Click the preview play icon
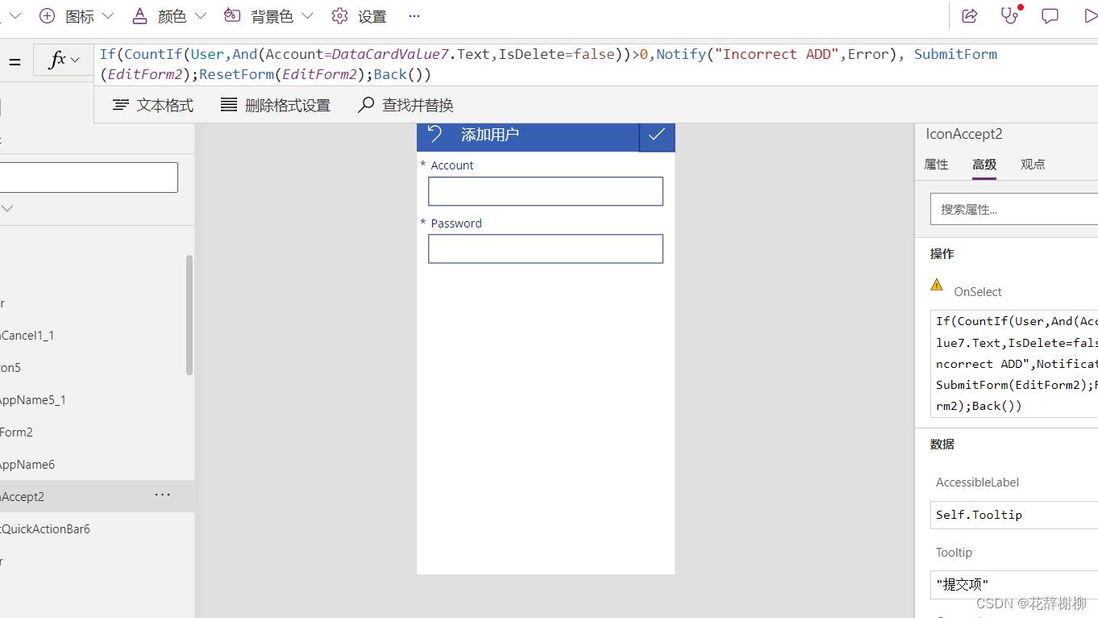 pos(1090,16)
